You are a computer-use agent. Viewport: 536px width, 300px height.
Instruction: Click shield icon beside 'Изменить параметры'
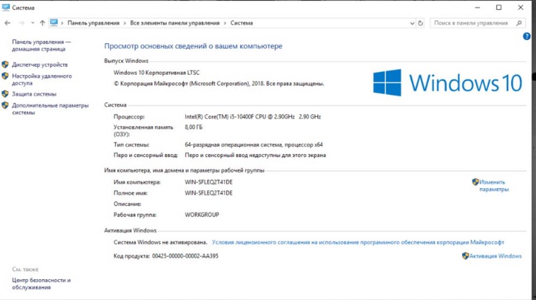[475, 182]
